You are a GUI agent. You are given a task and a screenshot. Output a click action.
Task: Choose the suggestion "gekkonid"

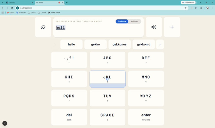click(x=144, y=44)
